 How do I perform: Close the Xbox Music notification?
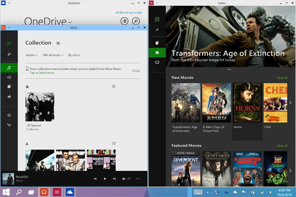pyautogui.click(x=136, y=71)
